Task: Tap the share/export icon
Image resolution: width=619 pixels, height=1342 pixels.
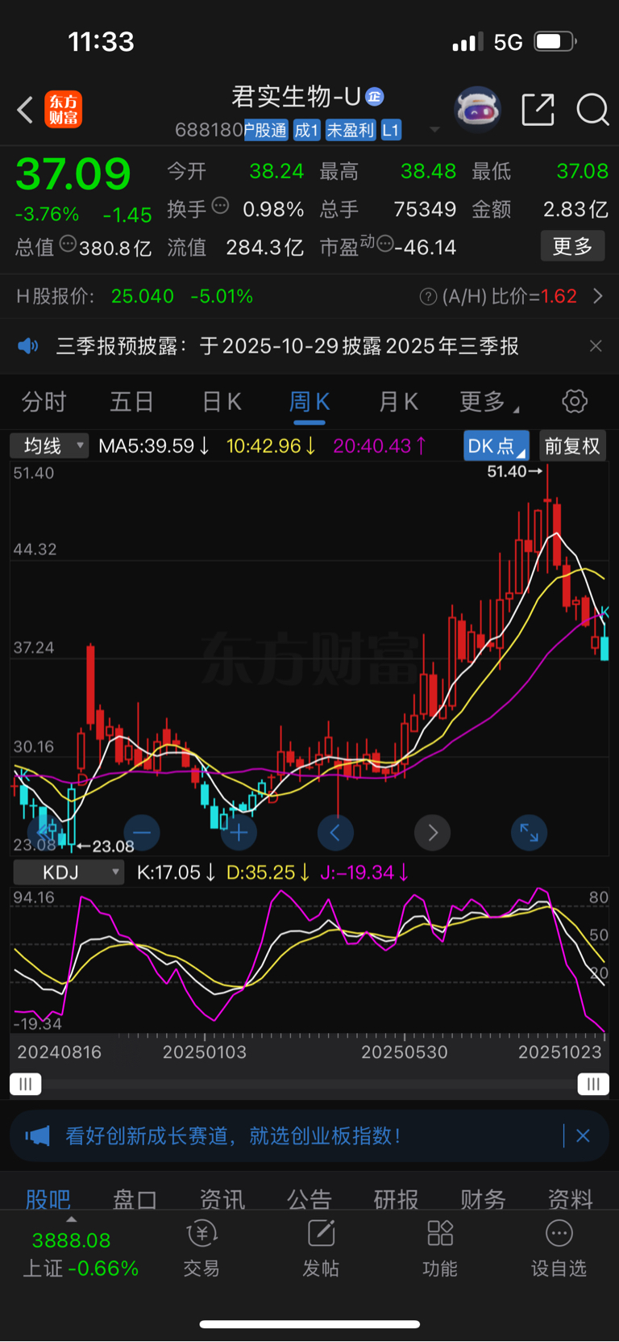Action: tap(538, 109)
